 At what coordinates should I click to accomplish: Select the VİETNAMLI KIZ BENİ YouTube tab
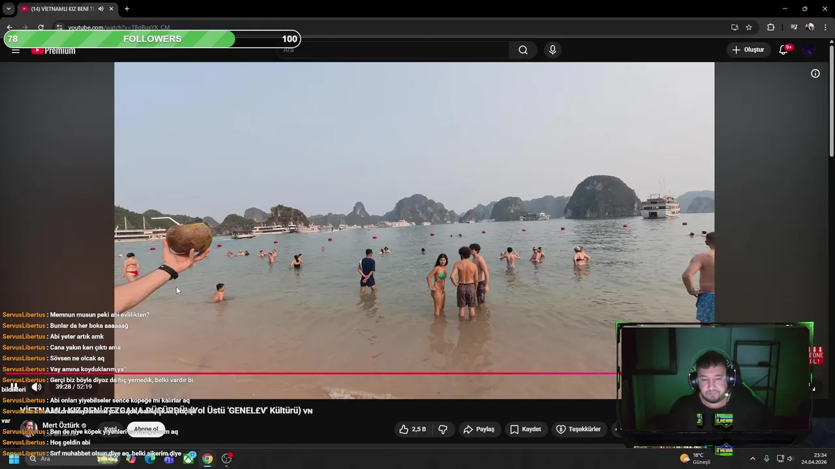click(x=62, y=9)
